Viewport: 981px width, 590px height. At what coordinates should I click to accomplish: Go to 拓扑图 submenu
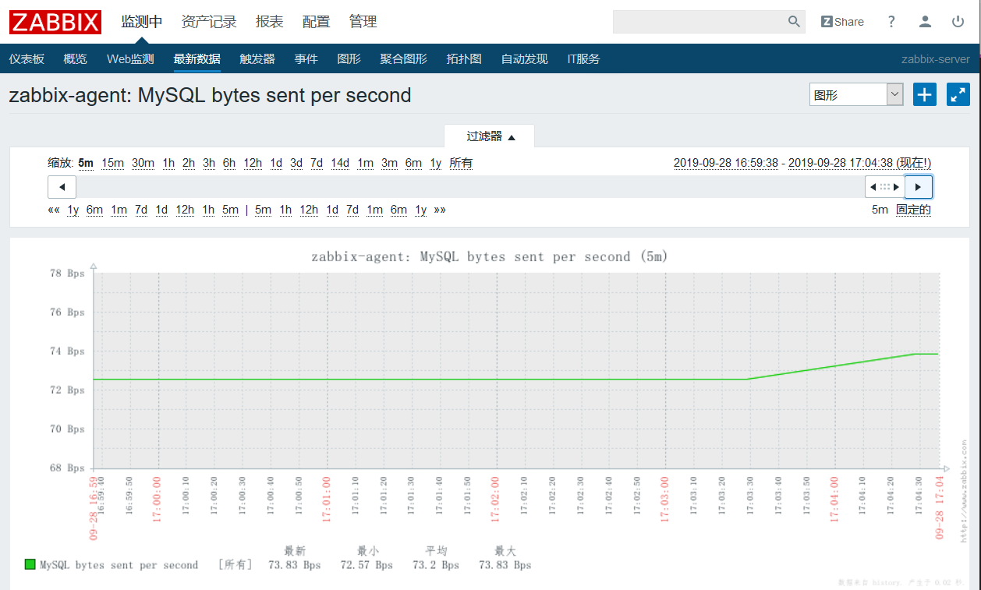pyautogui.click(x=464, y=58)
